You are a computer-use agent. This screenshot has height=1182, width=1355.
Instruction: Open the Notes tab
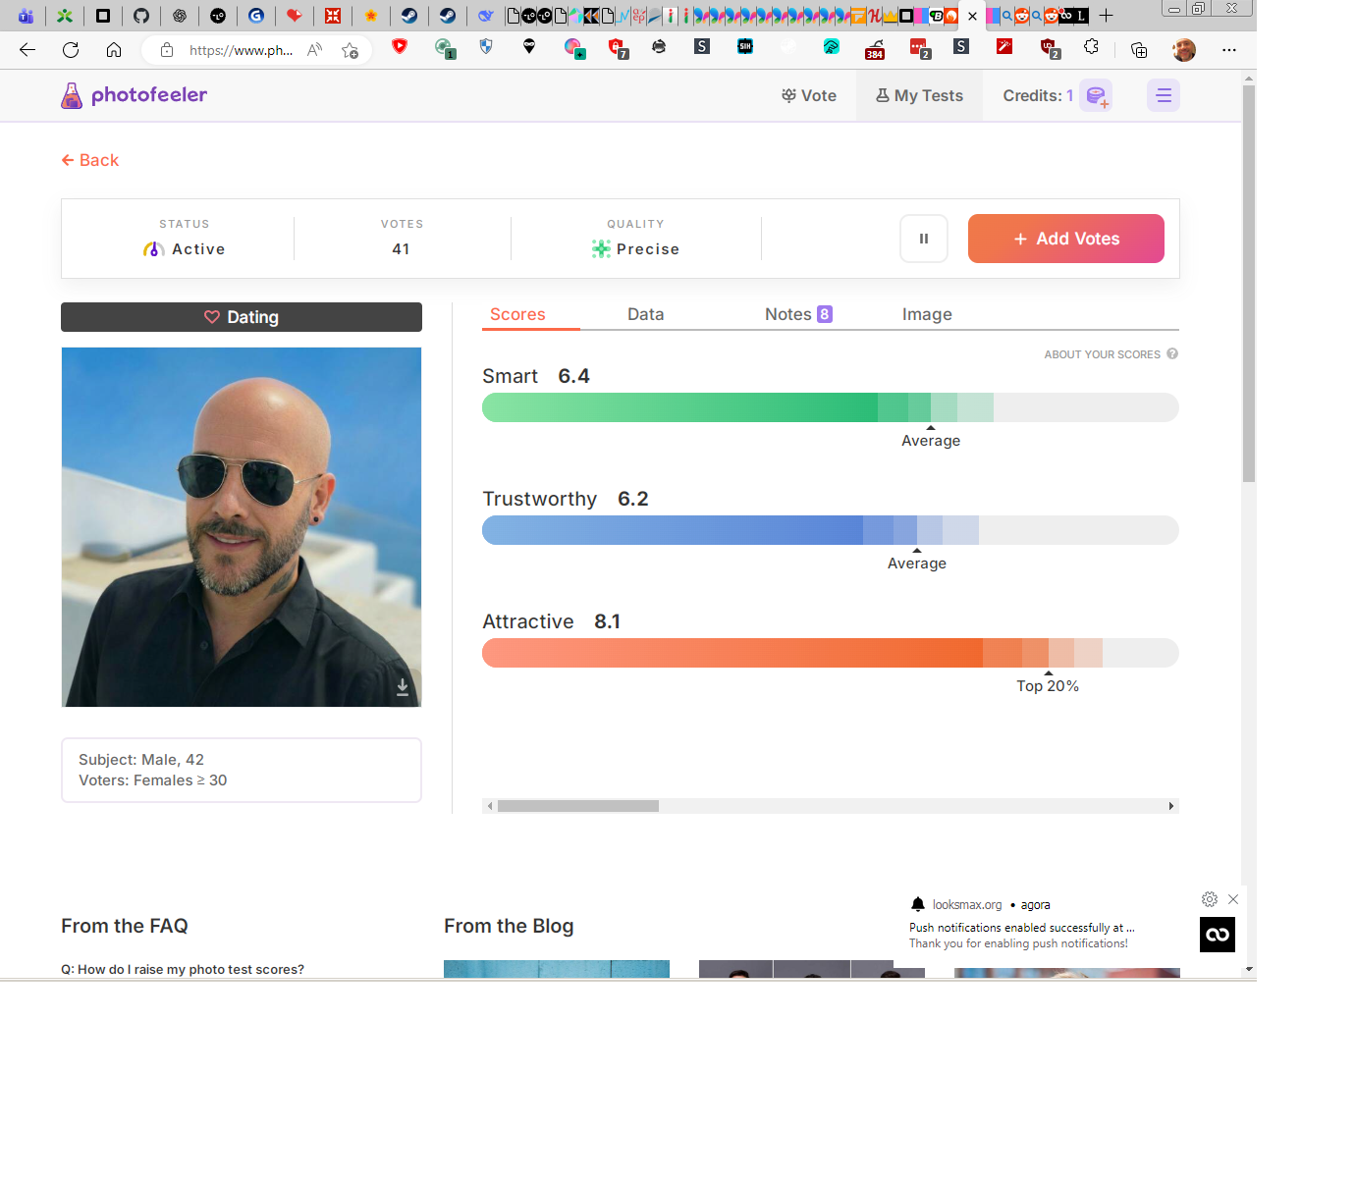click(796, 314)
